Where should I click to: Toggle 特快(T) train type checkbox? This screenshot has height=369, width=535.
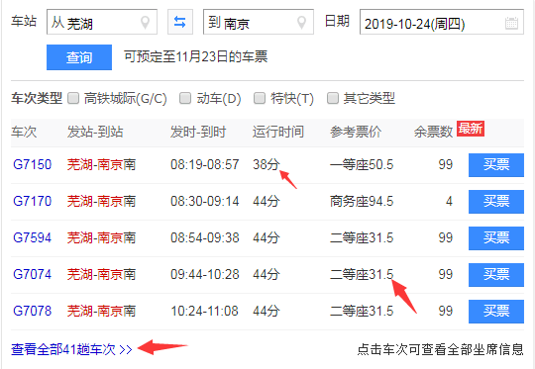point(260,98)
